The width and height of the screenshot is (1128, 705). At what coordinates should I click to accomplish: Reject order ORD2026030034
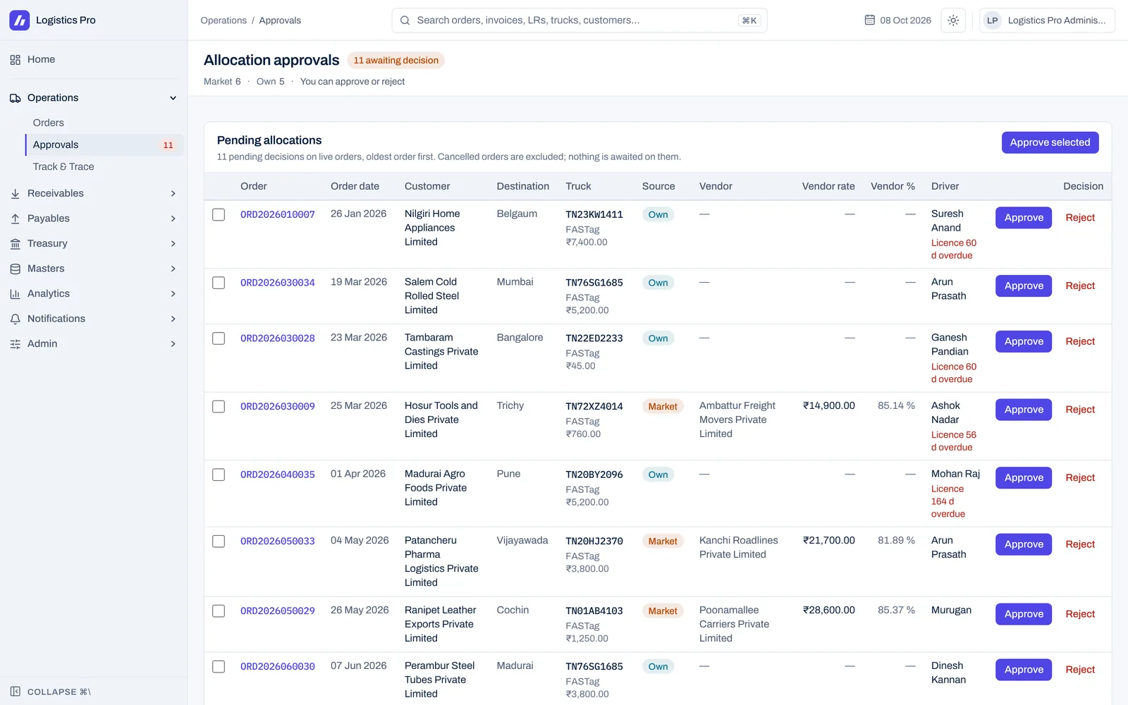click(1080, 286)
